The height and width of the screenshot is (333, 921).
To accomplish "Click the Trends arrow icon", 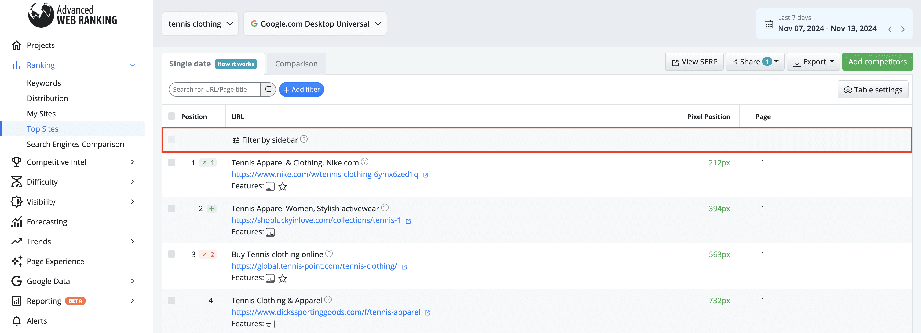I will (16, 242).
